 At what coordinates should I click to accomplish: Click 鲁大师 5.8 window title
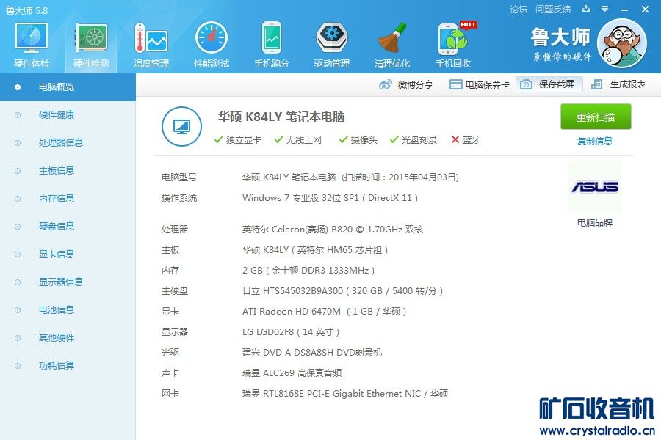tap(27, 10)
